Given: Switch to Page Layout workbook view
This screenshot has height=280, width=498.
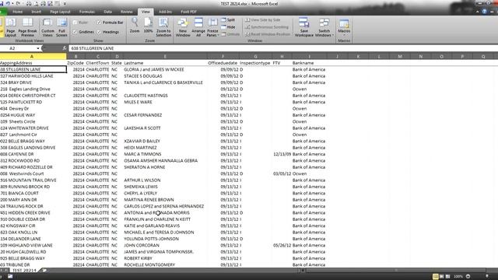Looking at the screenshot, I should (x=10, y=27).
